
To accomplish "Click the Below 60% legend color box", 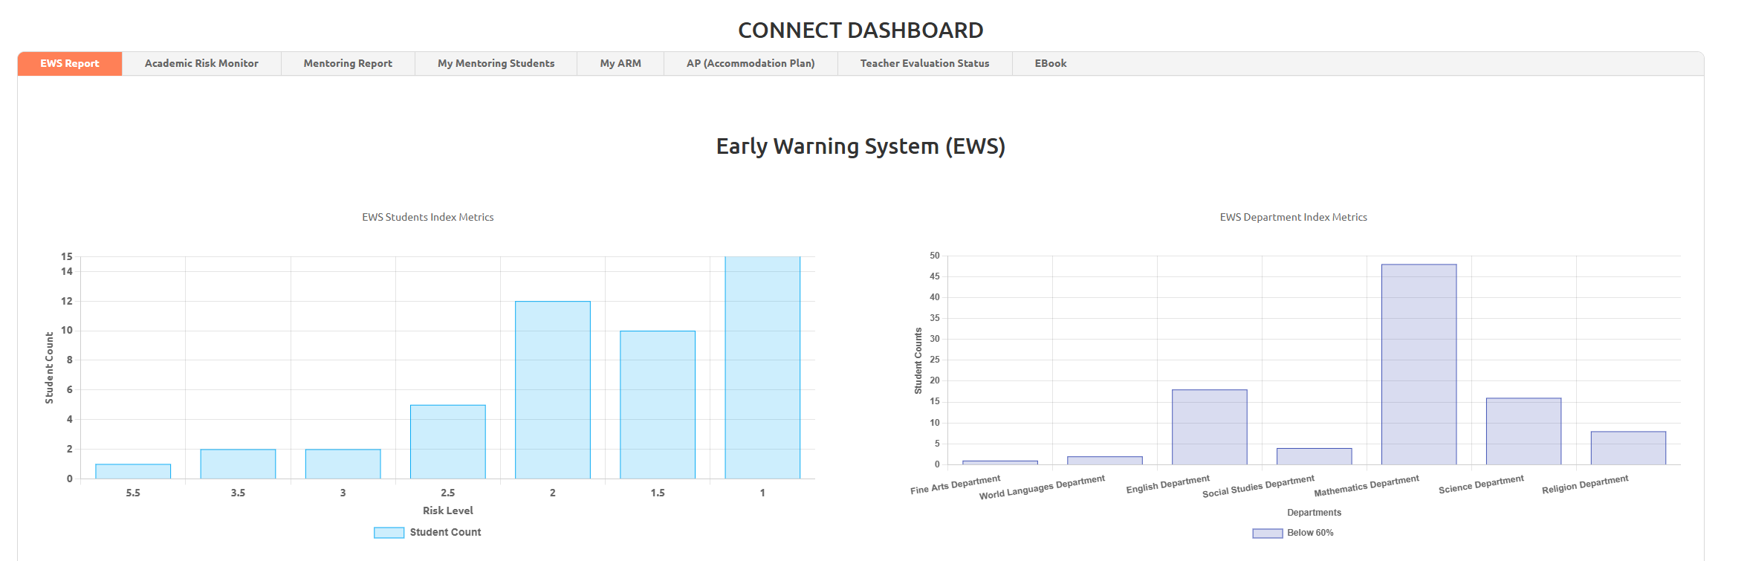I will coord(1268,534).
